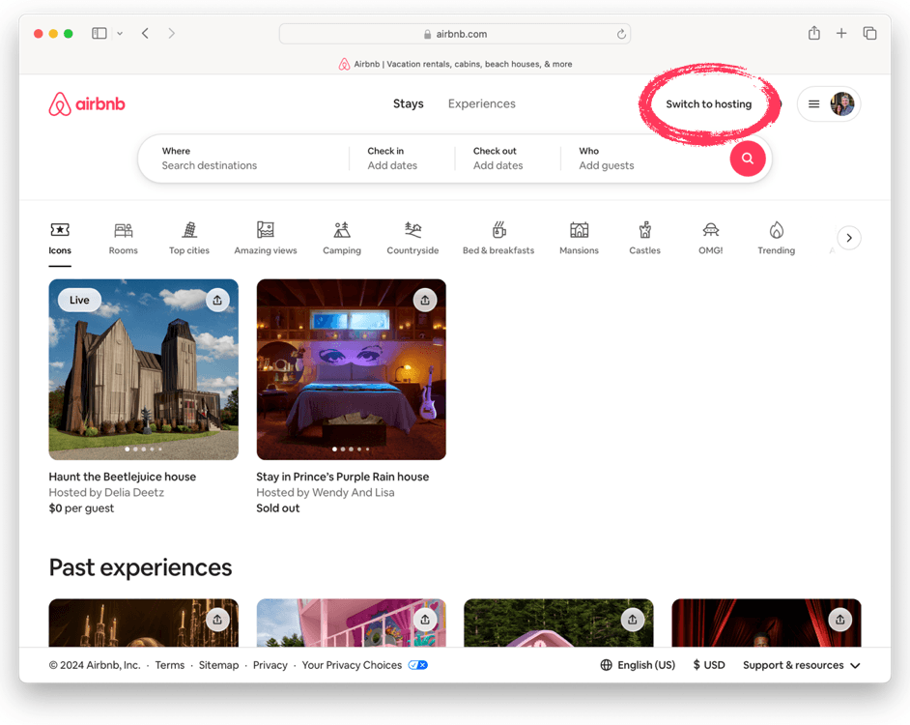This screenshot has height=725, width=910.
Task: Open the Who guests selector
Action: point(644,159)
